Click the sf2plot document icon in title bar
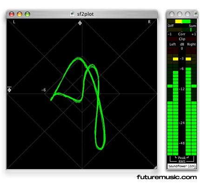This screenshot has width=200, height=193. [x=72, y=14]
